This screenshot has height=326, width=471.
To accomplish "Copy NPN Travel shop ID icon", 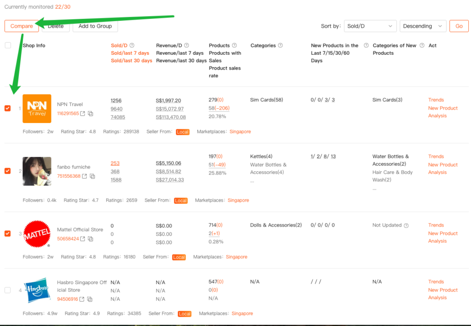I will tap(91, 114).
